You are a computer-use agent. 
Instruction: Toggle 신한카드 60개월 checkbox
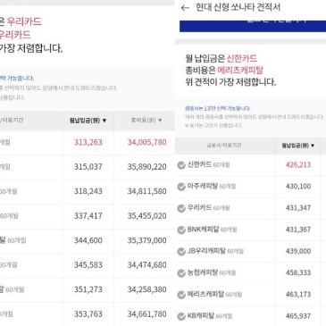coord(181,165)
